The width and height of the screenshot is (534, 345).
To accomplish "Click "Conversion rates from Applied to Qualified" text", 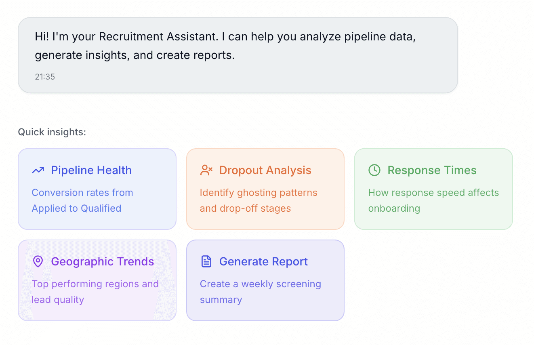I will pyautogui.click(x=82, y=200).
